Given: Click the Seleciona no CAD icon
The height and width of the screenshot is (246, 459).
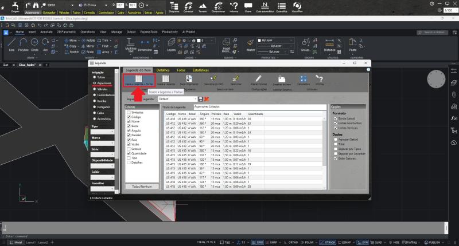Looking at the screenshot, I should (213, 80).
